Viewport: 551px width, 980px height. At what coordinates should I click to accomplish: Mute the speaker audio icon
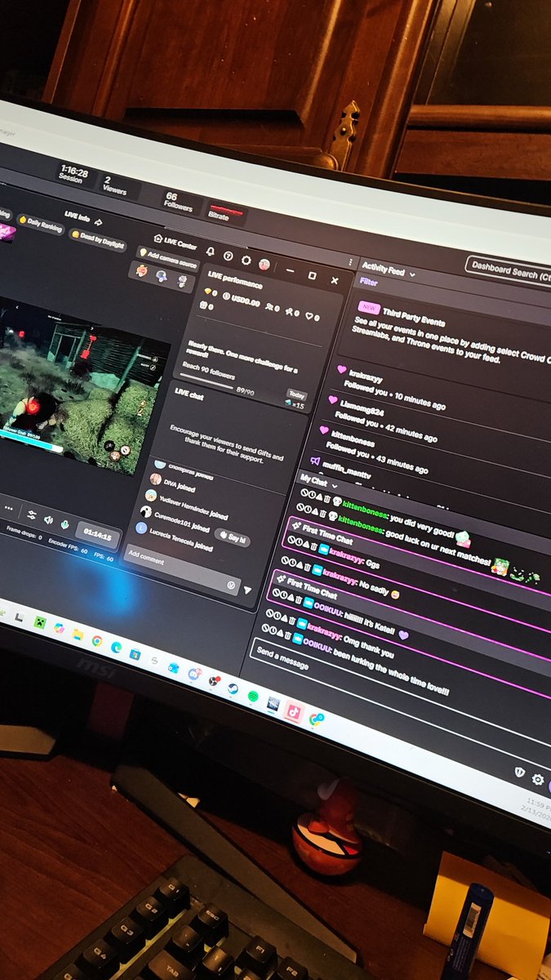click(x=49, y=520)
